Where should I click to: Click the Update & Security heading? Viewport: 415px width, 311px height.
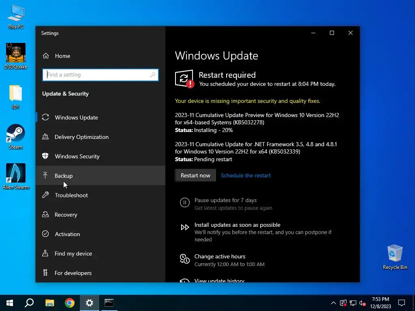(65, 94)
